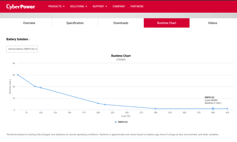The width and height of the screenshot is (237, 142).
Task: Click the Battery Solution heading
Action: 18,39
